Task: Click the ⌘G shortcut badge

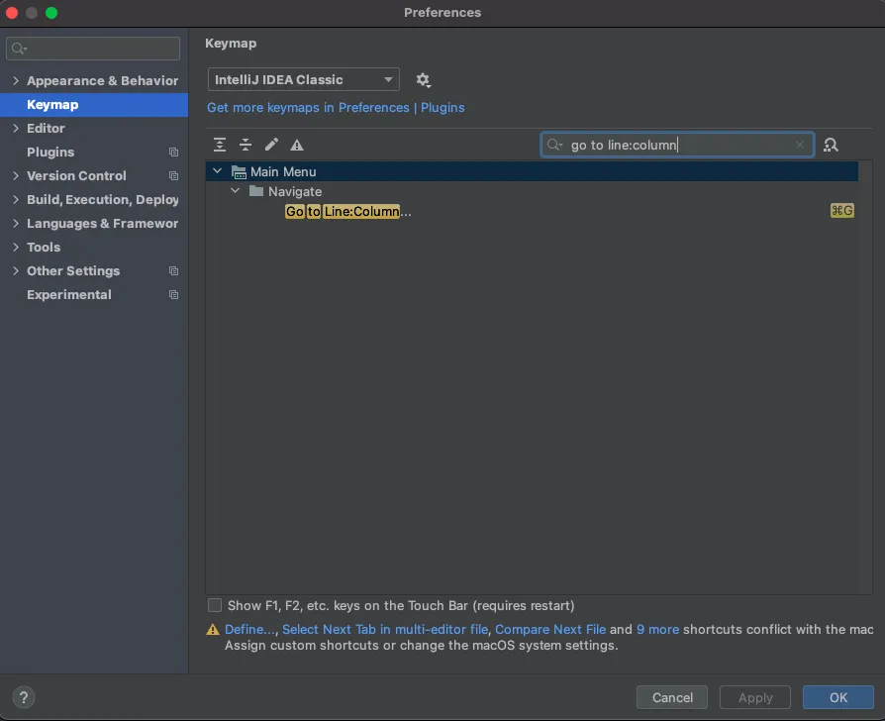Action: 842,211
